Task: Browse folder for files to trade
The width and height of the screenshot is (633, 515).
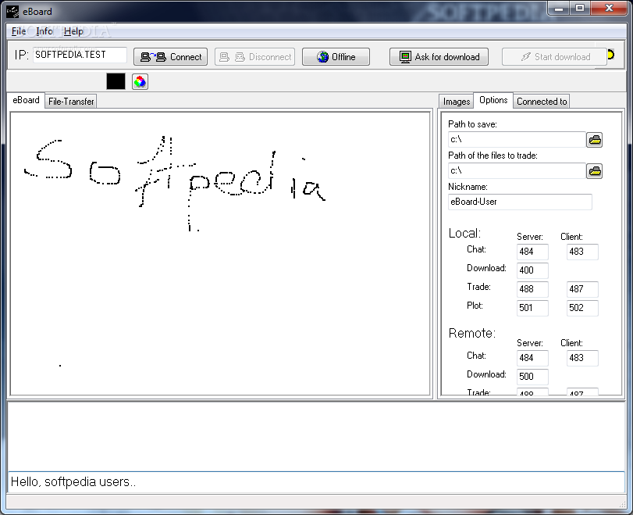Action: point(594,171)
